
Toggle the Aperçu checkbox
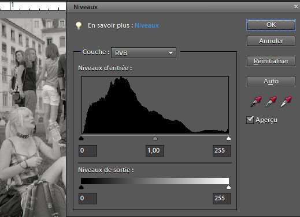250,120
